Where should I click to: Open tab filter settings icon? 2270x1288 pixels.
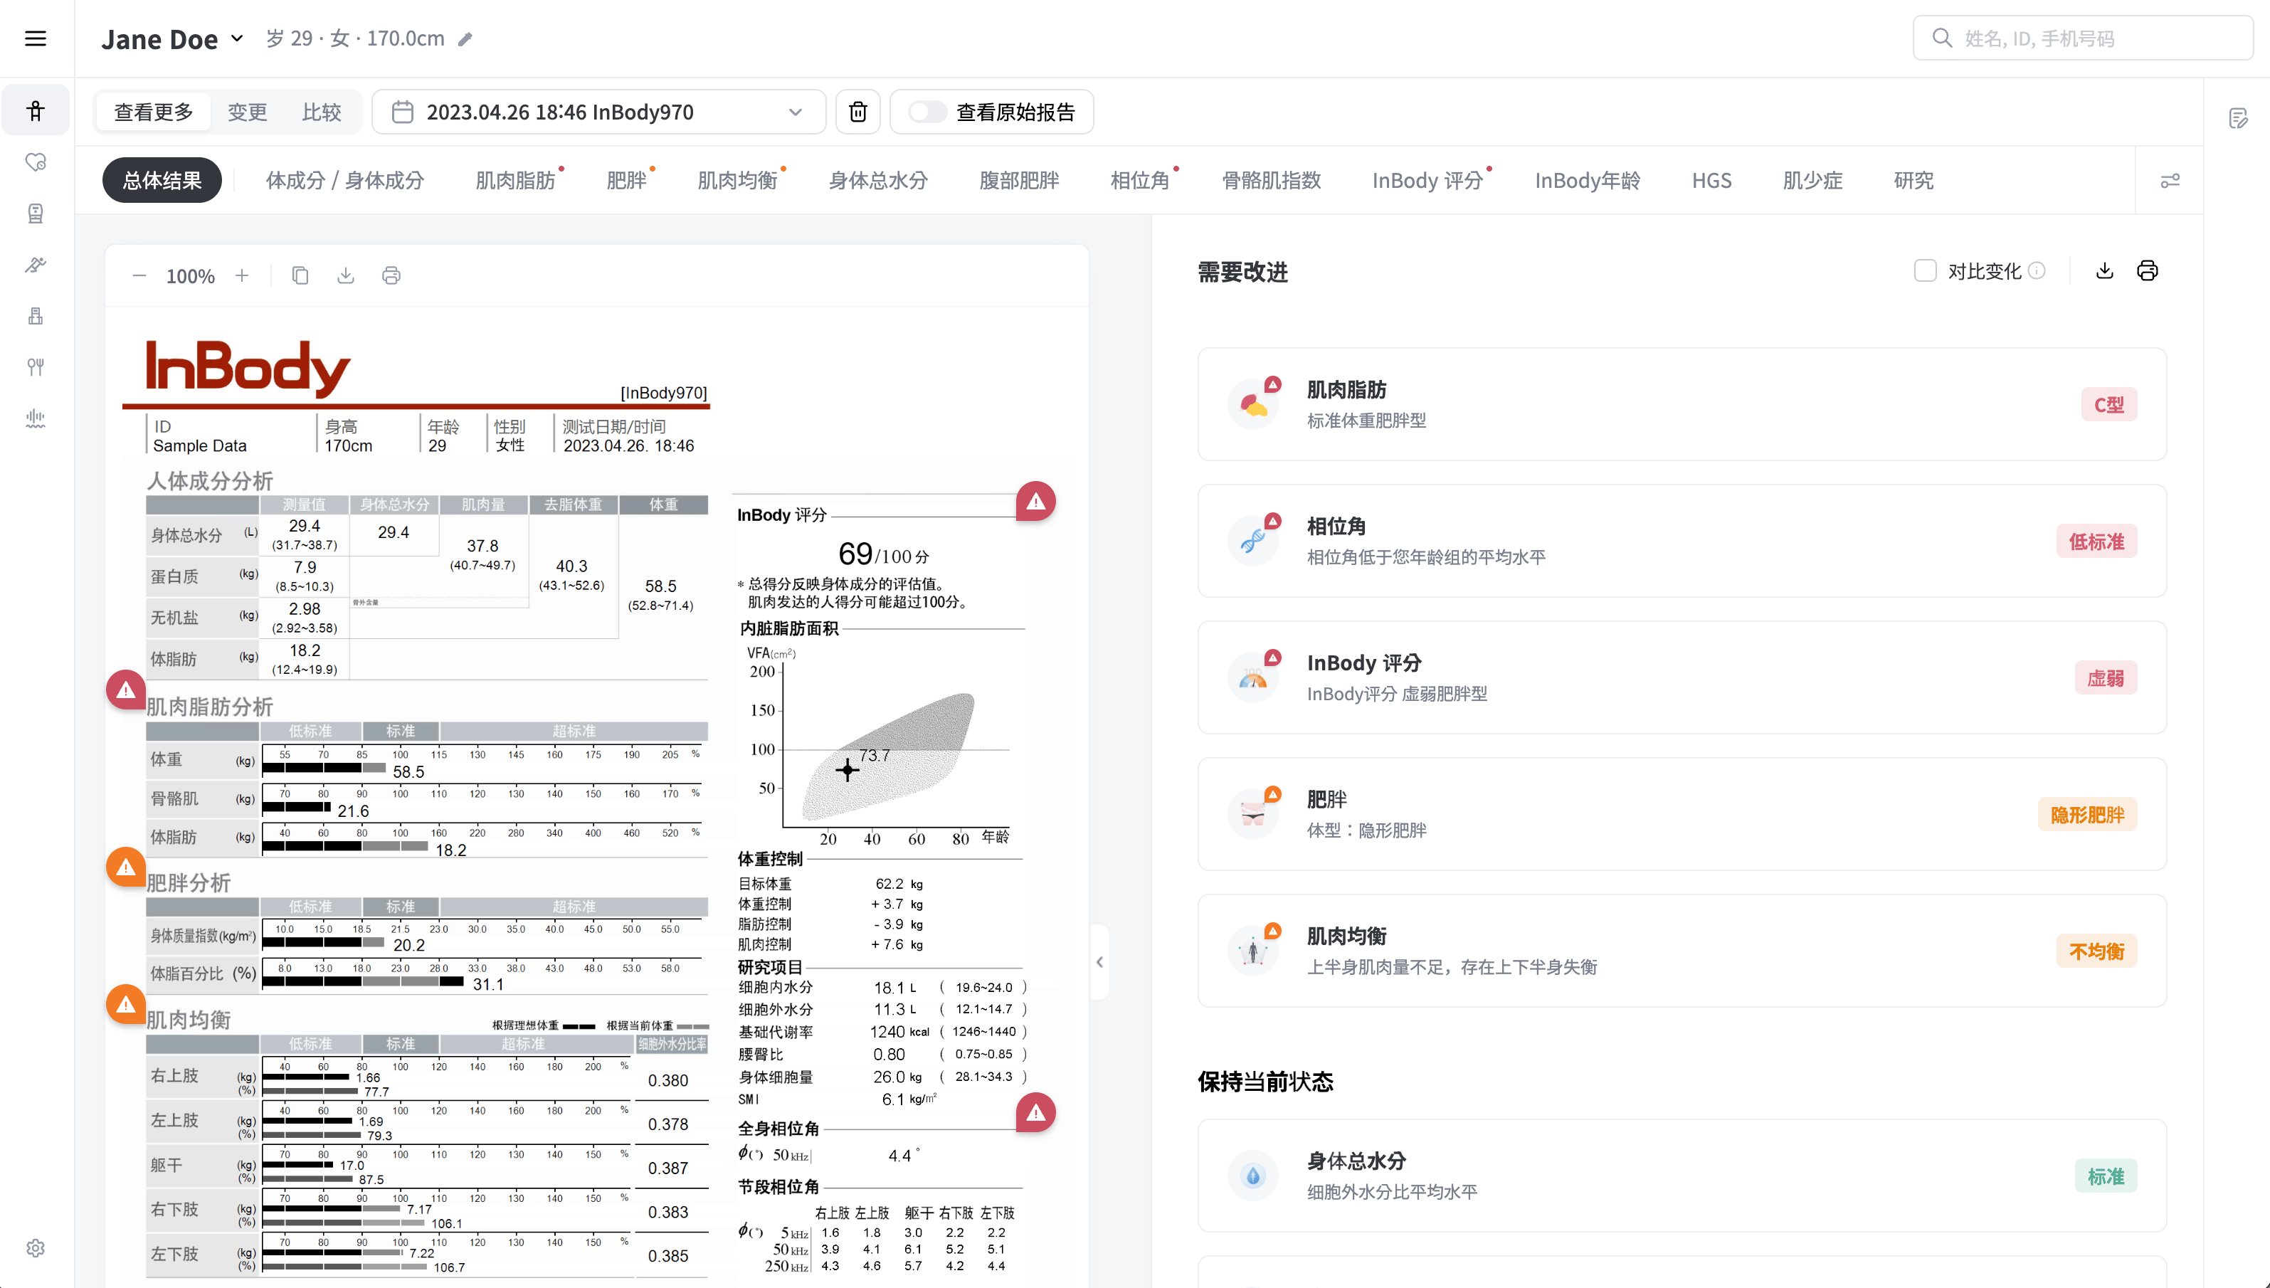2170,181
